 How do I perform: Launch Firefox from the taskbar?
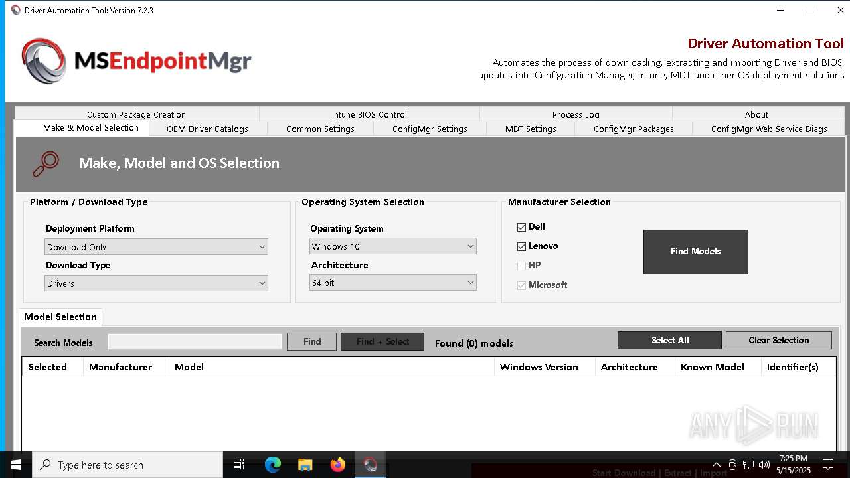(337, 465)
